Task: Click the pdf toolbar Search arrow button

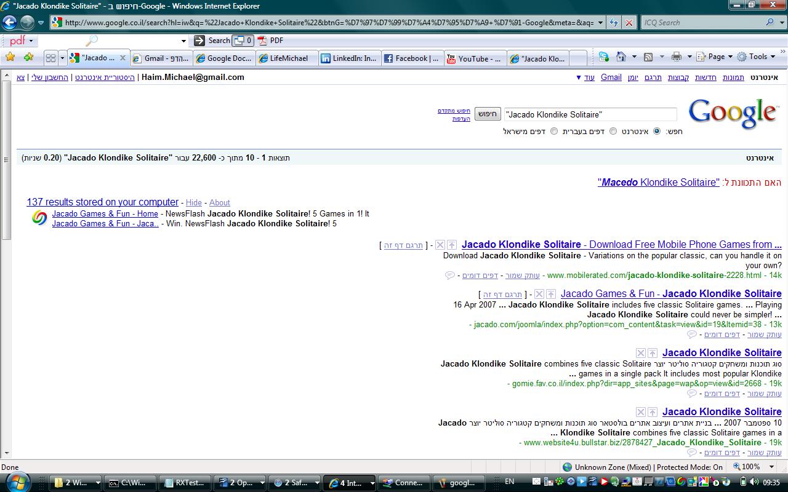Action: pos(212,41)
